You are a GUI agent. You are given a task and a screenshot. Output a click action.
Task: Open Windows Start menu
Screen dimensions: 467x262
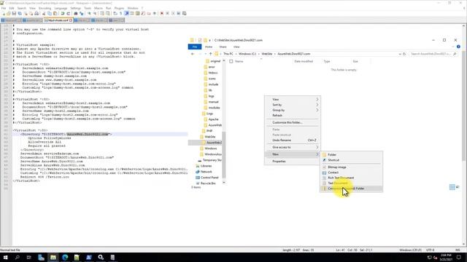(5, 257)
